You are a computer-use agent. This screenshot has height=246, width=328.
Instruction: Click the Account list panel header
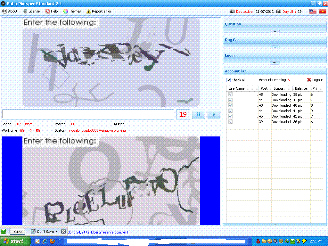pyautogui.click(x=275, y=71)
